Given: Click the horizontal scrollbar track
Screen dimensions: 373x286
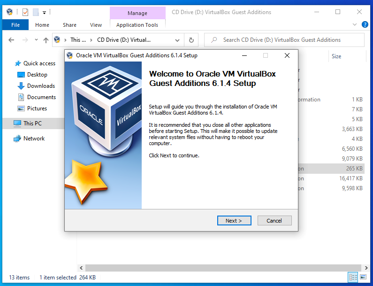Looking at the screenshot, I should (x=224, y=268).
